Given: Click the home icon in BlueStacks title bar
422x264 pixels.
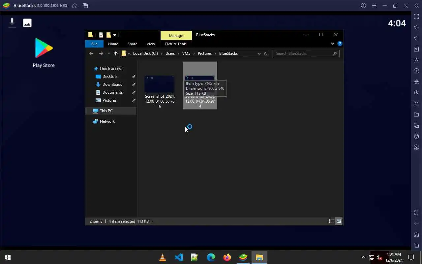Looking at the screenshot, I should [x=75, y=6].
